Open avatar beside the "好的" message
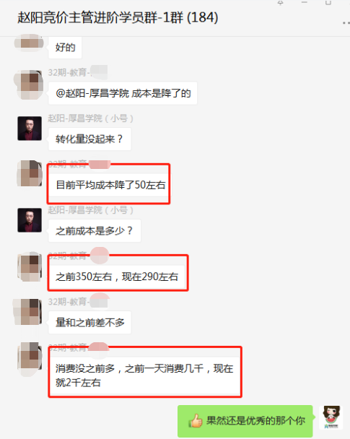 [29, 43]
